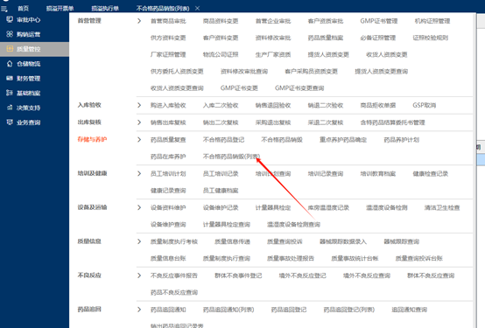This screenshot has width=485, height=328.
Task: Toggle the sidebar hamburger menu icon
Action: coord(4,9)
